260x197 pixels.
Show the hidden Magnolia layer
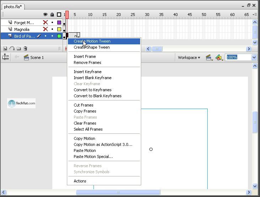pyautogui.click(x=46, y=29)
